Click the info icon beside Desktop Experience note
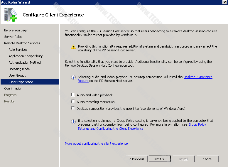228x167 pixels. [x=73, y=77]
